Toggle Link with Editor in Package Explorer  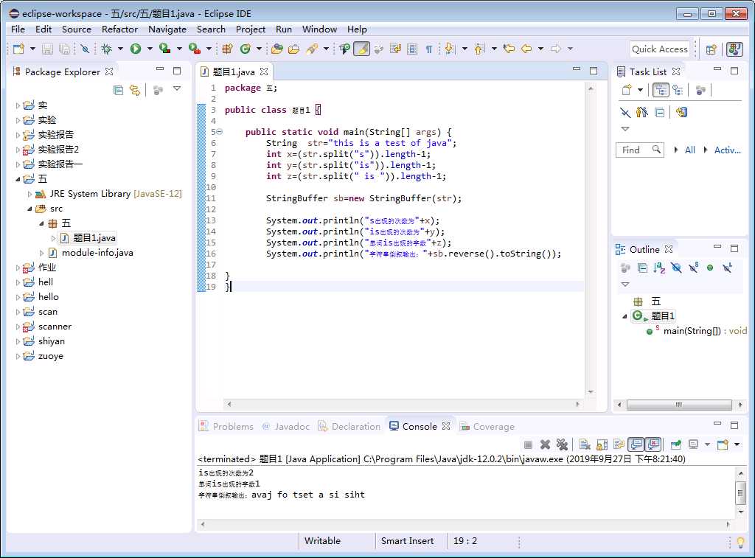click(x=135, y=90)
